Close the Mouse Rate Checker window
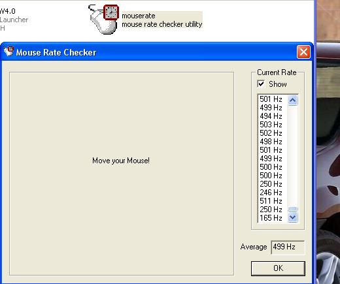Viewport: 340px width, 284px height. [303, 52]
